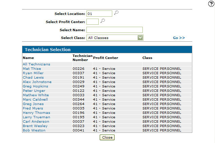Select technician Brent Wesley
This screenshot has height=143, width=215.
pyautogui.click(x=35, y=126)
